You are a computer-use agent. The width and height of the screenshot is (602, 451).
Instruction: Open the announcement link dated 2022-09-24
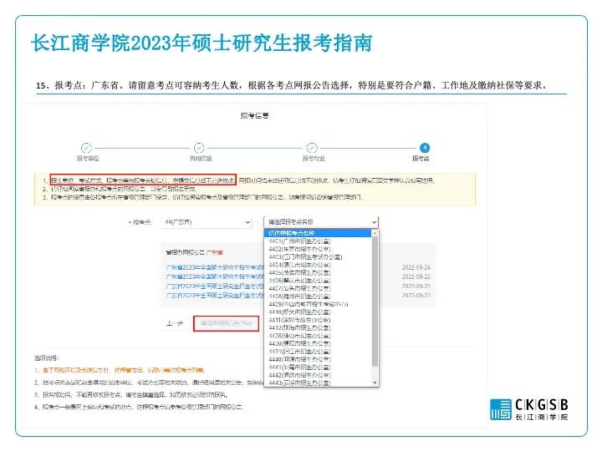pyautogui.click(x=216, y=267)
